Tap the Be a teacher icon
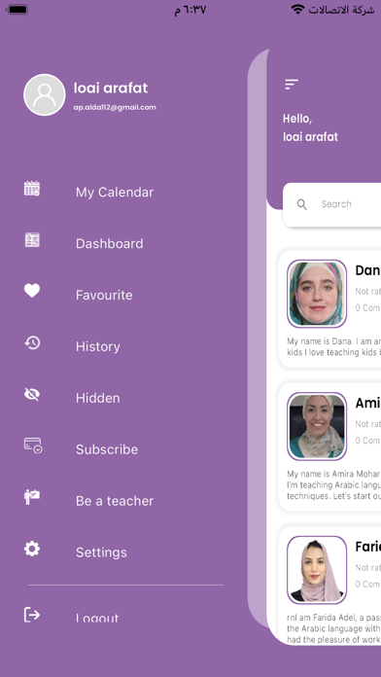381x677 pixels. [32, 497]
